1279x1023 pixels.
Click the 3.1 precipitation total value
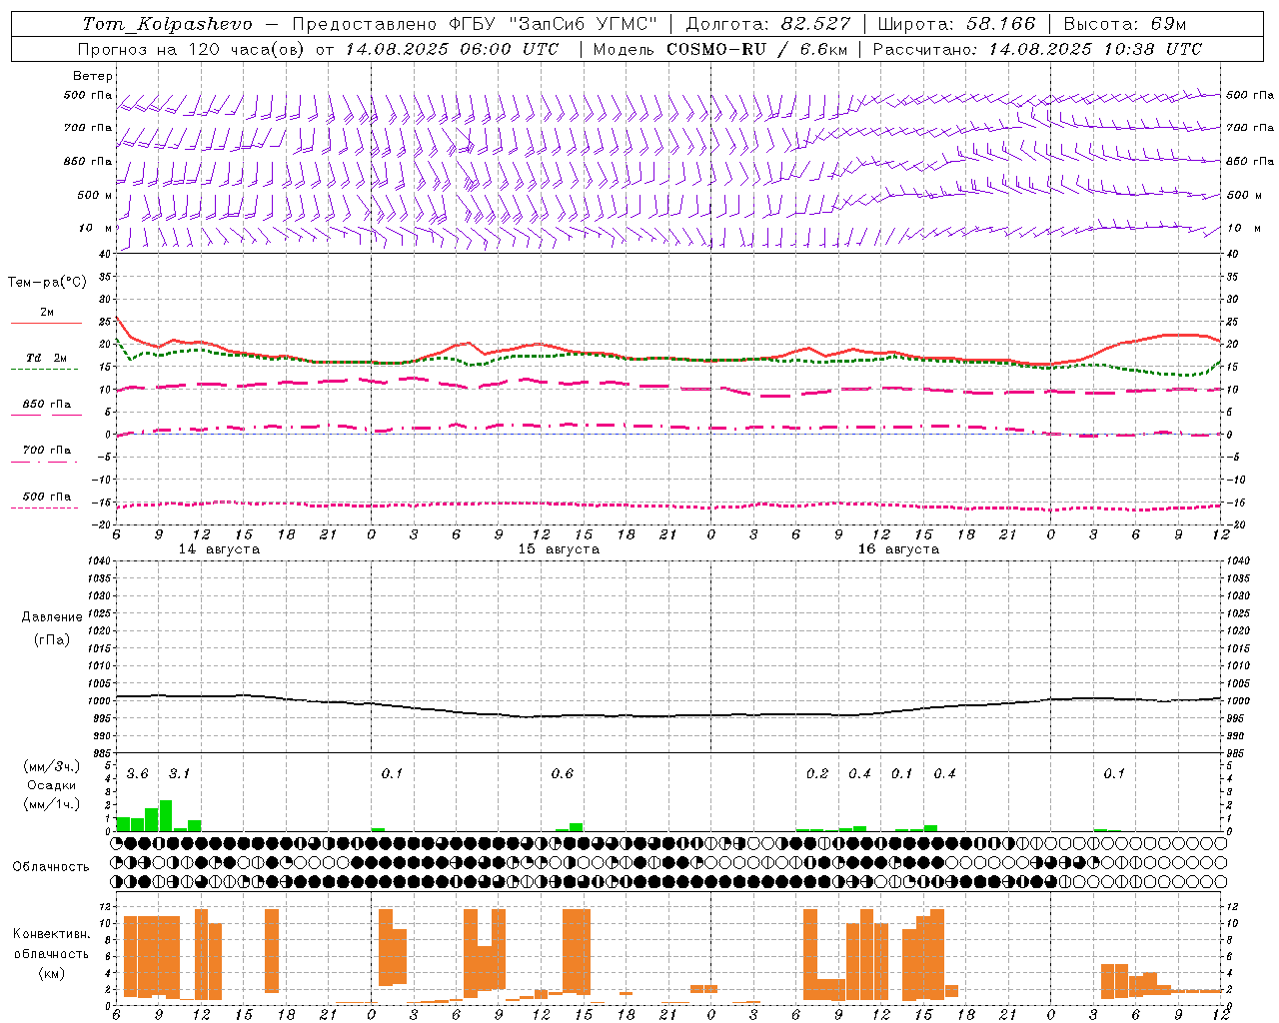(179, 774)
